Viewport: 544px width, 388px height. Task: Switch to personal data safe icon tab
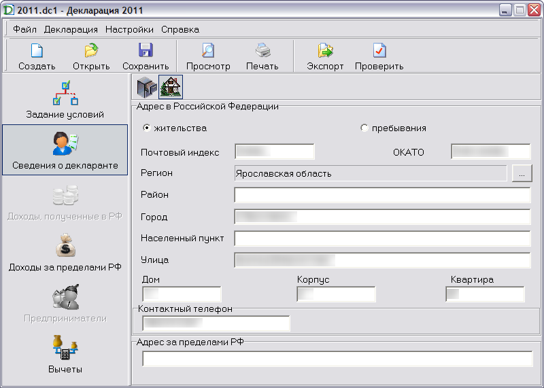[147, 87]
